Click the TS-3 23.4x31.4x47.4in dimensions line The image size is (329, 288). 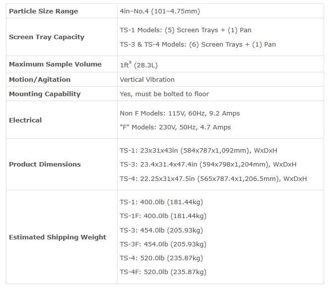click(208, 165)
